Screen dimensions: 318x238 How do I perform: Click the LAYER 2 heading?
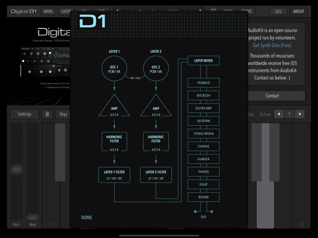pos(156,51)
